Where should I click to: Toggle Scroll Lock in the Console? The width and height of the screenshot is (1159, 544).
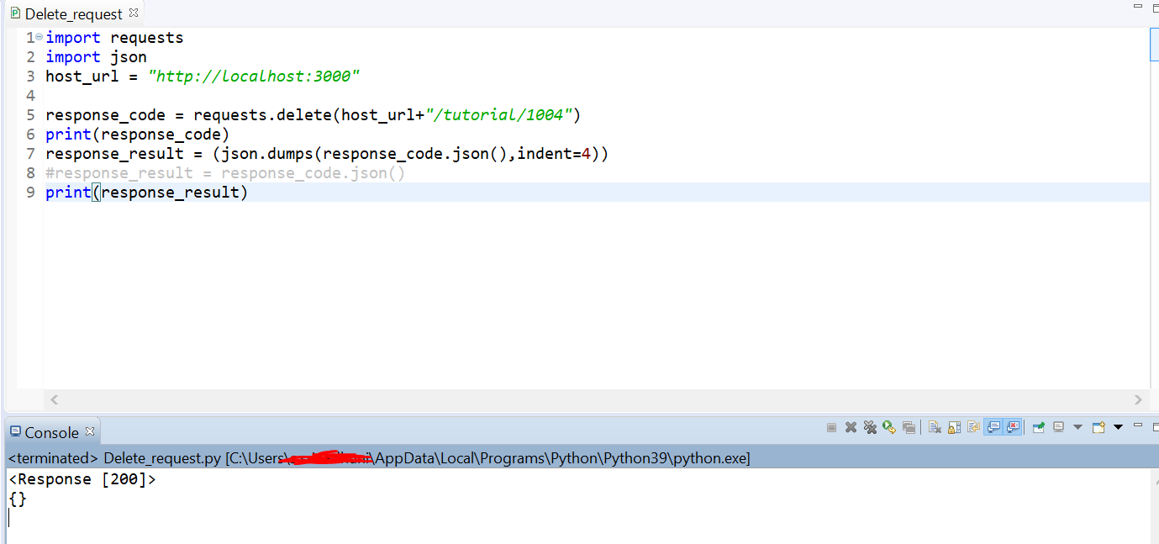pyautogui.click(x=954, y=427)
